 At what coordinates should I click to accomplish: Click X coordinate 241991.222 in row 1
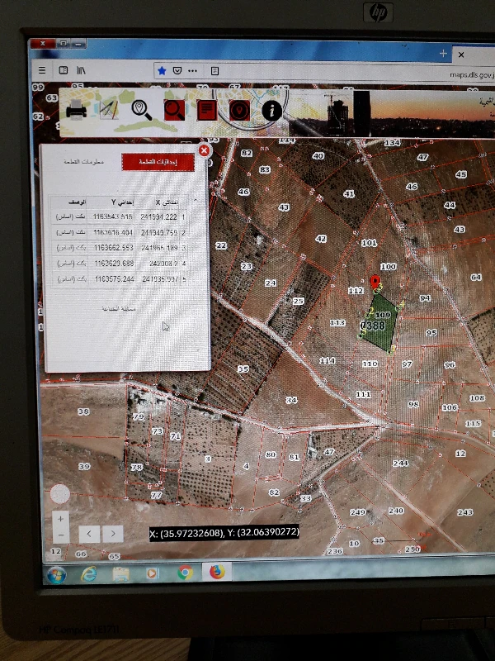pyautogui.click(x=158, y=216)
